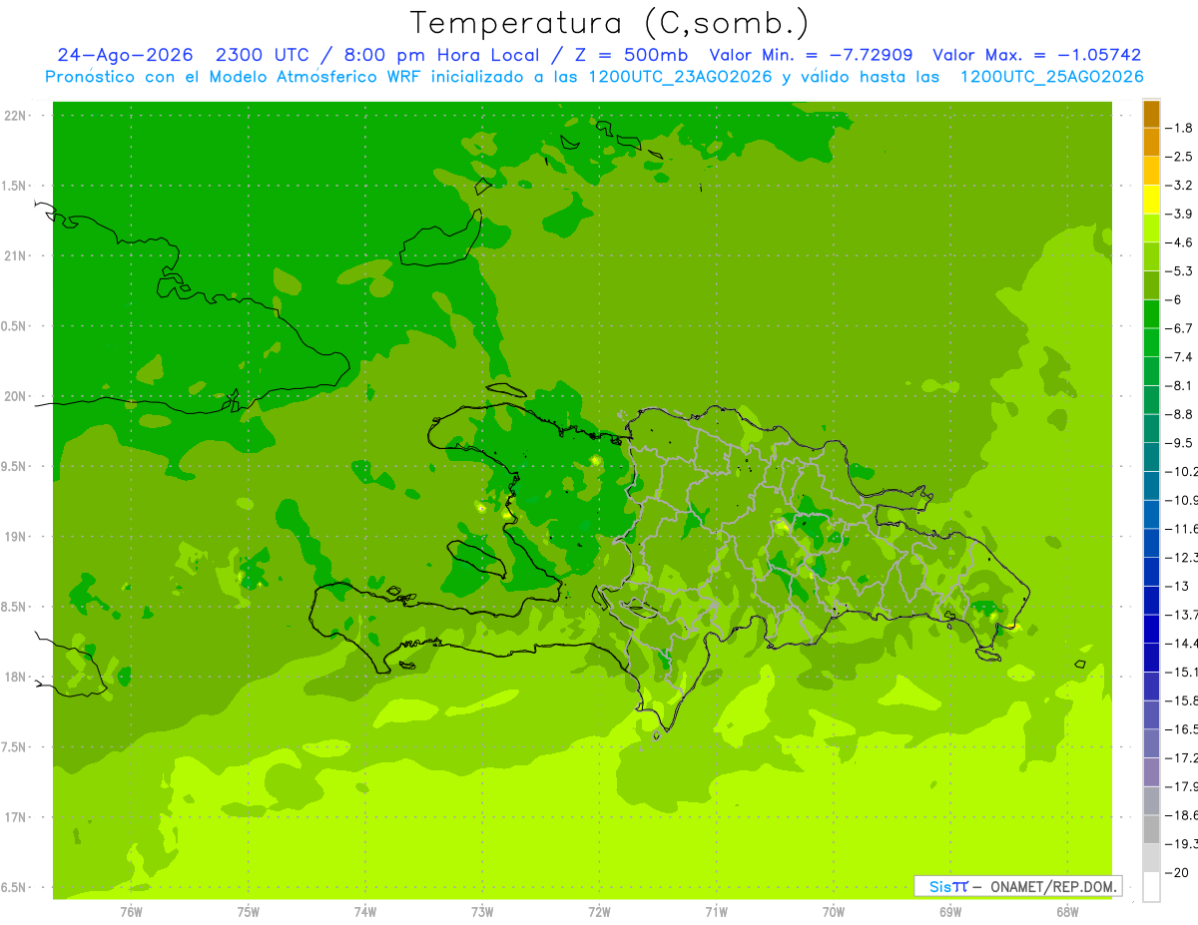Click the "-10.2" colorbar label
The width and height of the screenshot is (1198, 925).
coord(1183,472)
